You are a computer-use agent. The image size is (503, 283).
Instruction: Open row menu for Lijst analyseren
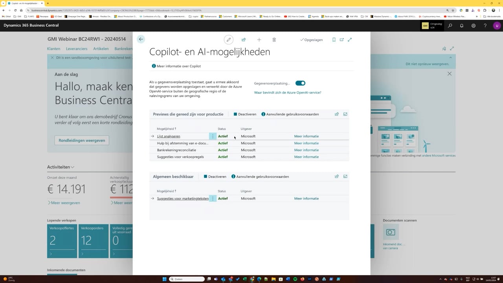point(213,136)
